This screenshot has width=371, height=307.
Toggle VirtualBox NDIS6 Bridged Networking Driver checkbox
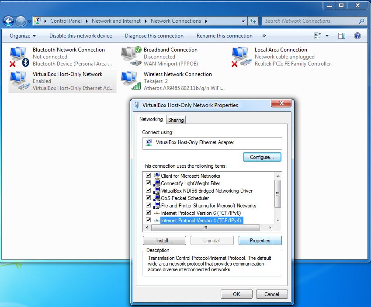tap(148, 190)
